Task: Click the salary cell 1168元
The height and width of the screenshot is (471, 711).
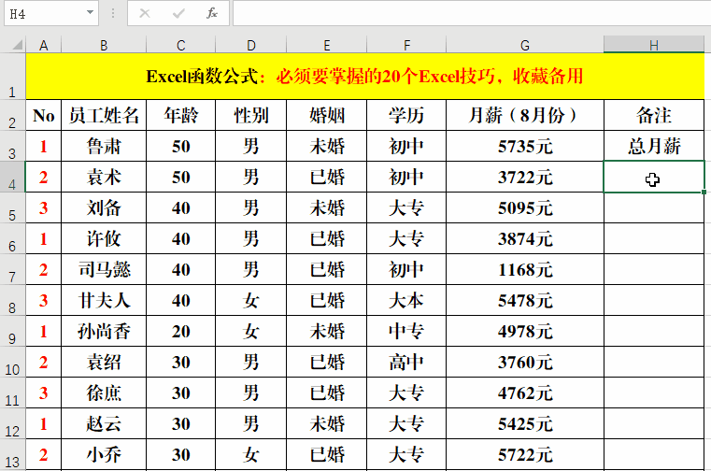Action: tap(525, 269)
